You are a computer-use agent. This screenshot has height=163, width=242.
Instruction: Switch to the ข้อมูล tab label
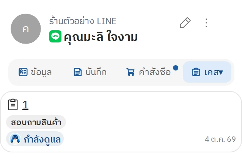pyautogui.click(x=41, y=72)
